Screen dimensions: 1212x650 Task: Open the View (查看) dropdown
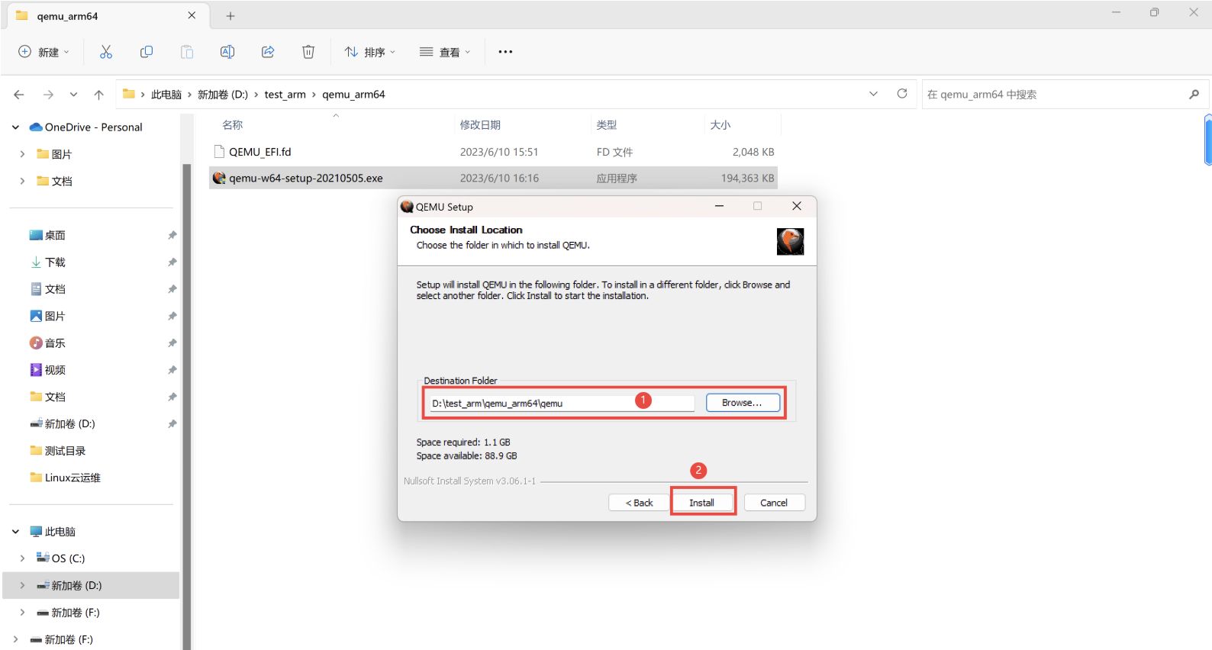(x=445, y=52)
